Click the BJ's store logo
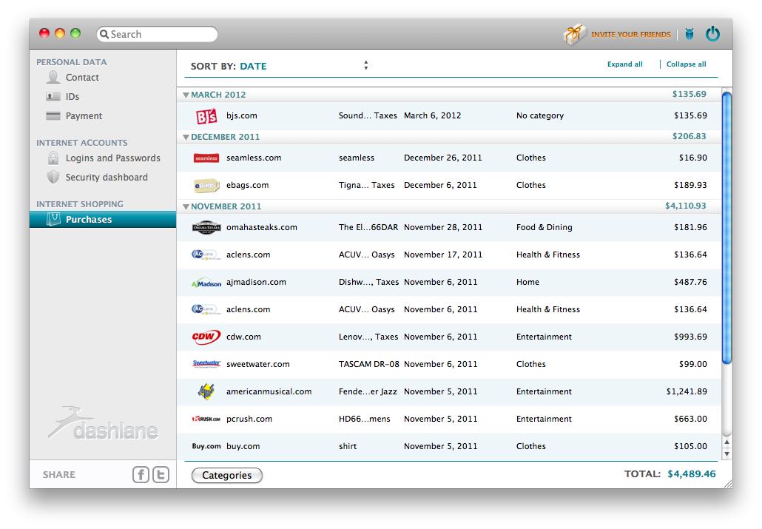The image size is (762, 529). tap(206, 115)
